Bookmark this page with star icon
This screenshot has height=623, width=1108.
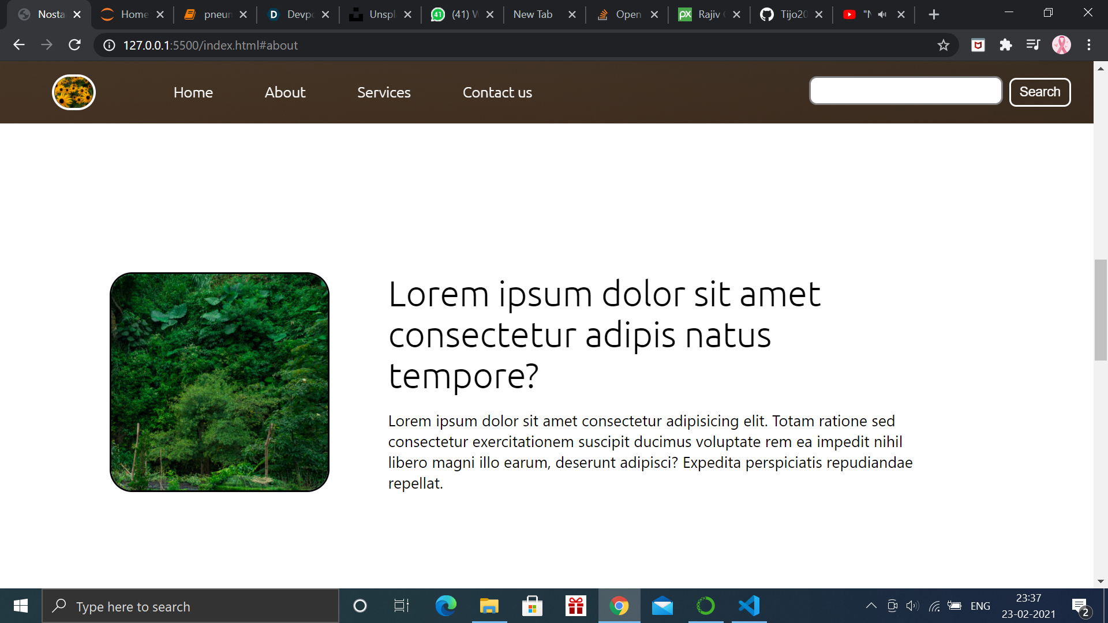(944, 45)
